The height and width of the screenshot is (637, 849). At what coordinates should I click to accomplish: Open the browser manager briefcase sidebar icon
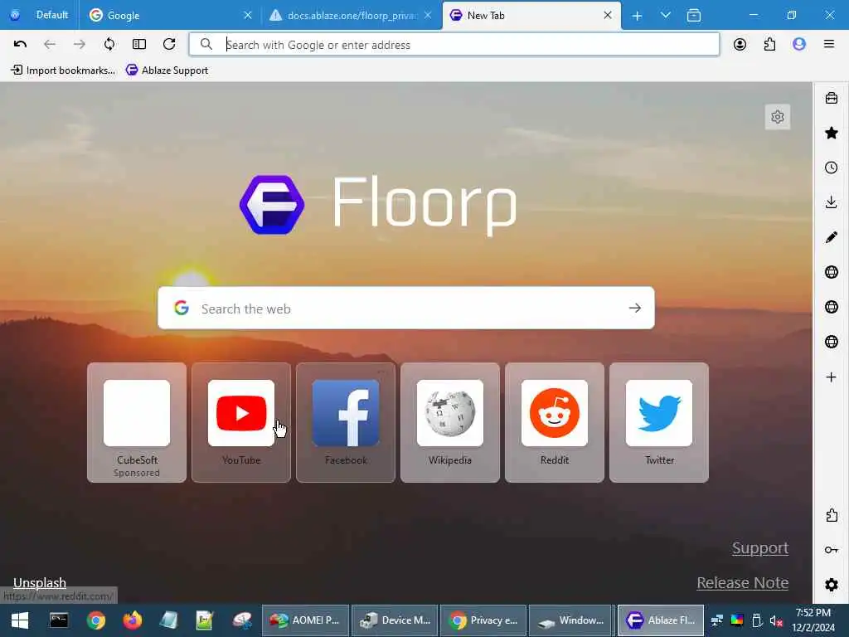point(831,98)
